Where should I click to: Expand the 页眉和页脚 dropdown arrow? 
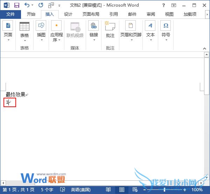pyautogui.click(x=132, y=40)
